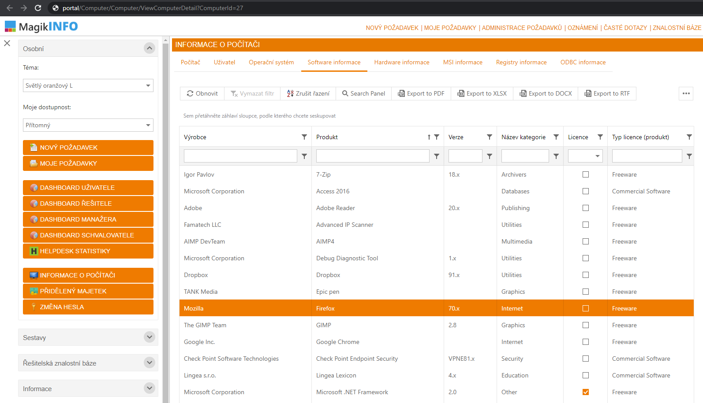Click the Produkt sort ascending arrow
This screenshot has height=403, width=703.
coord(429,137)
